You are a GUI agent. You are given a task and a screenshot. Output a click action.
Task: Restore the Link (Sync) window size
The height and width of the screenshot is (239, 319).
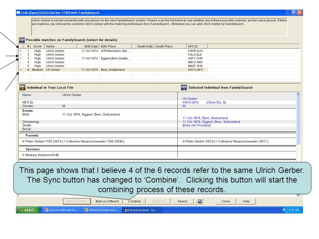294,13
